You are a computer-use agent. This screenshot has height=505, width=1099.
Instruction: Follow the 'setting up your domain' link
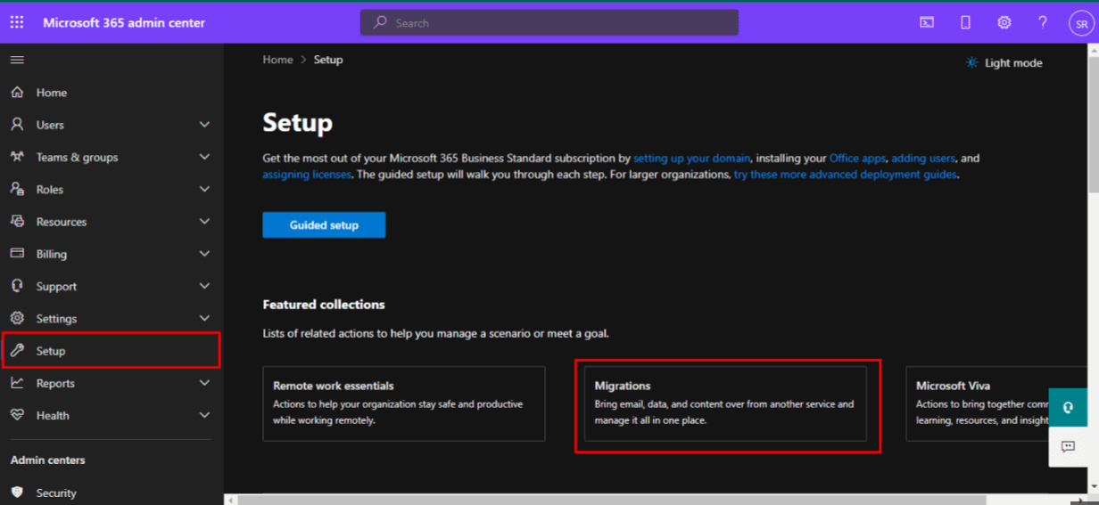coord(692,159)
